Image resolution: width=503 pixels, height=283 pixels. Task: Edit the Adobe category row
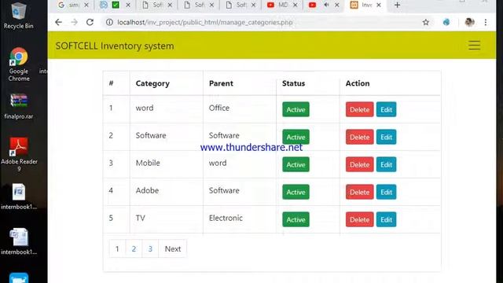pyautogui.click(x=386, y=192)
